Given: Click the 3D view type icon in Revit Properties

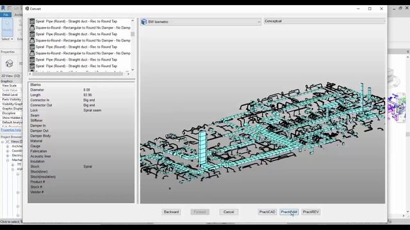Looking at the screenshot, I should tap(10, 63).
